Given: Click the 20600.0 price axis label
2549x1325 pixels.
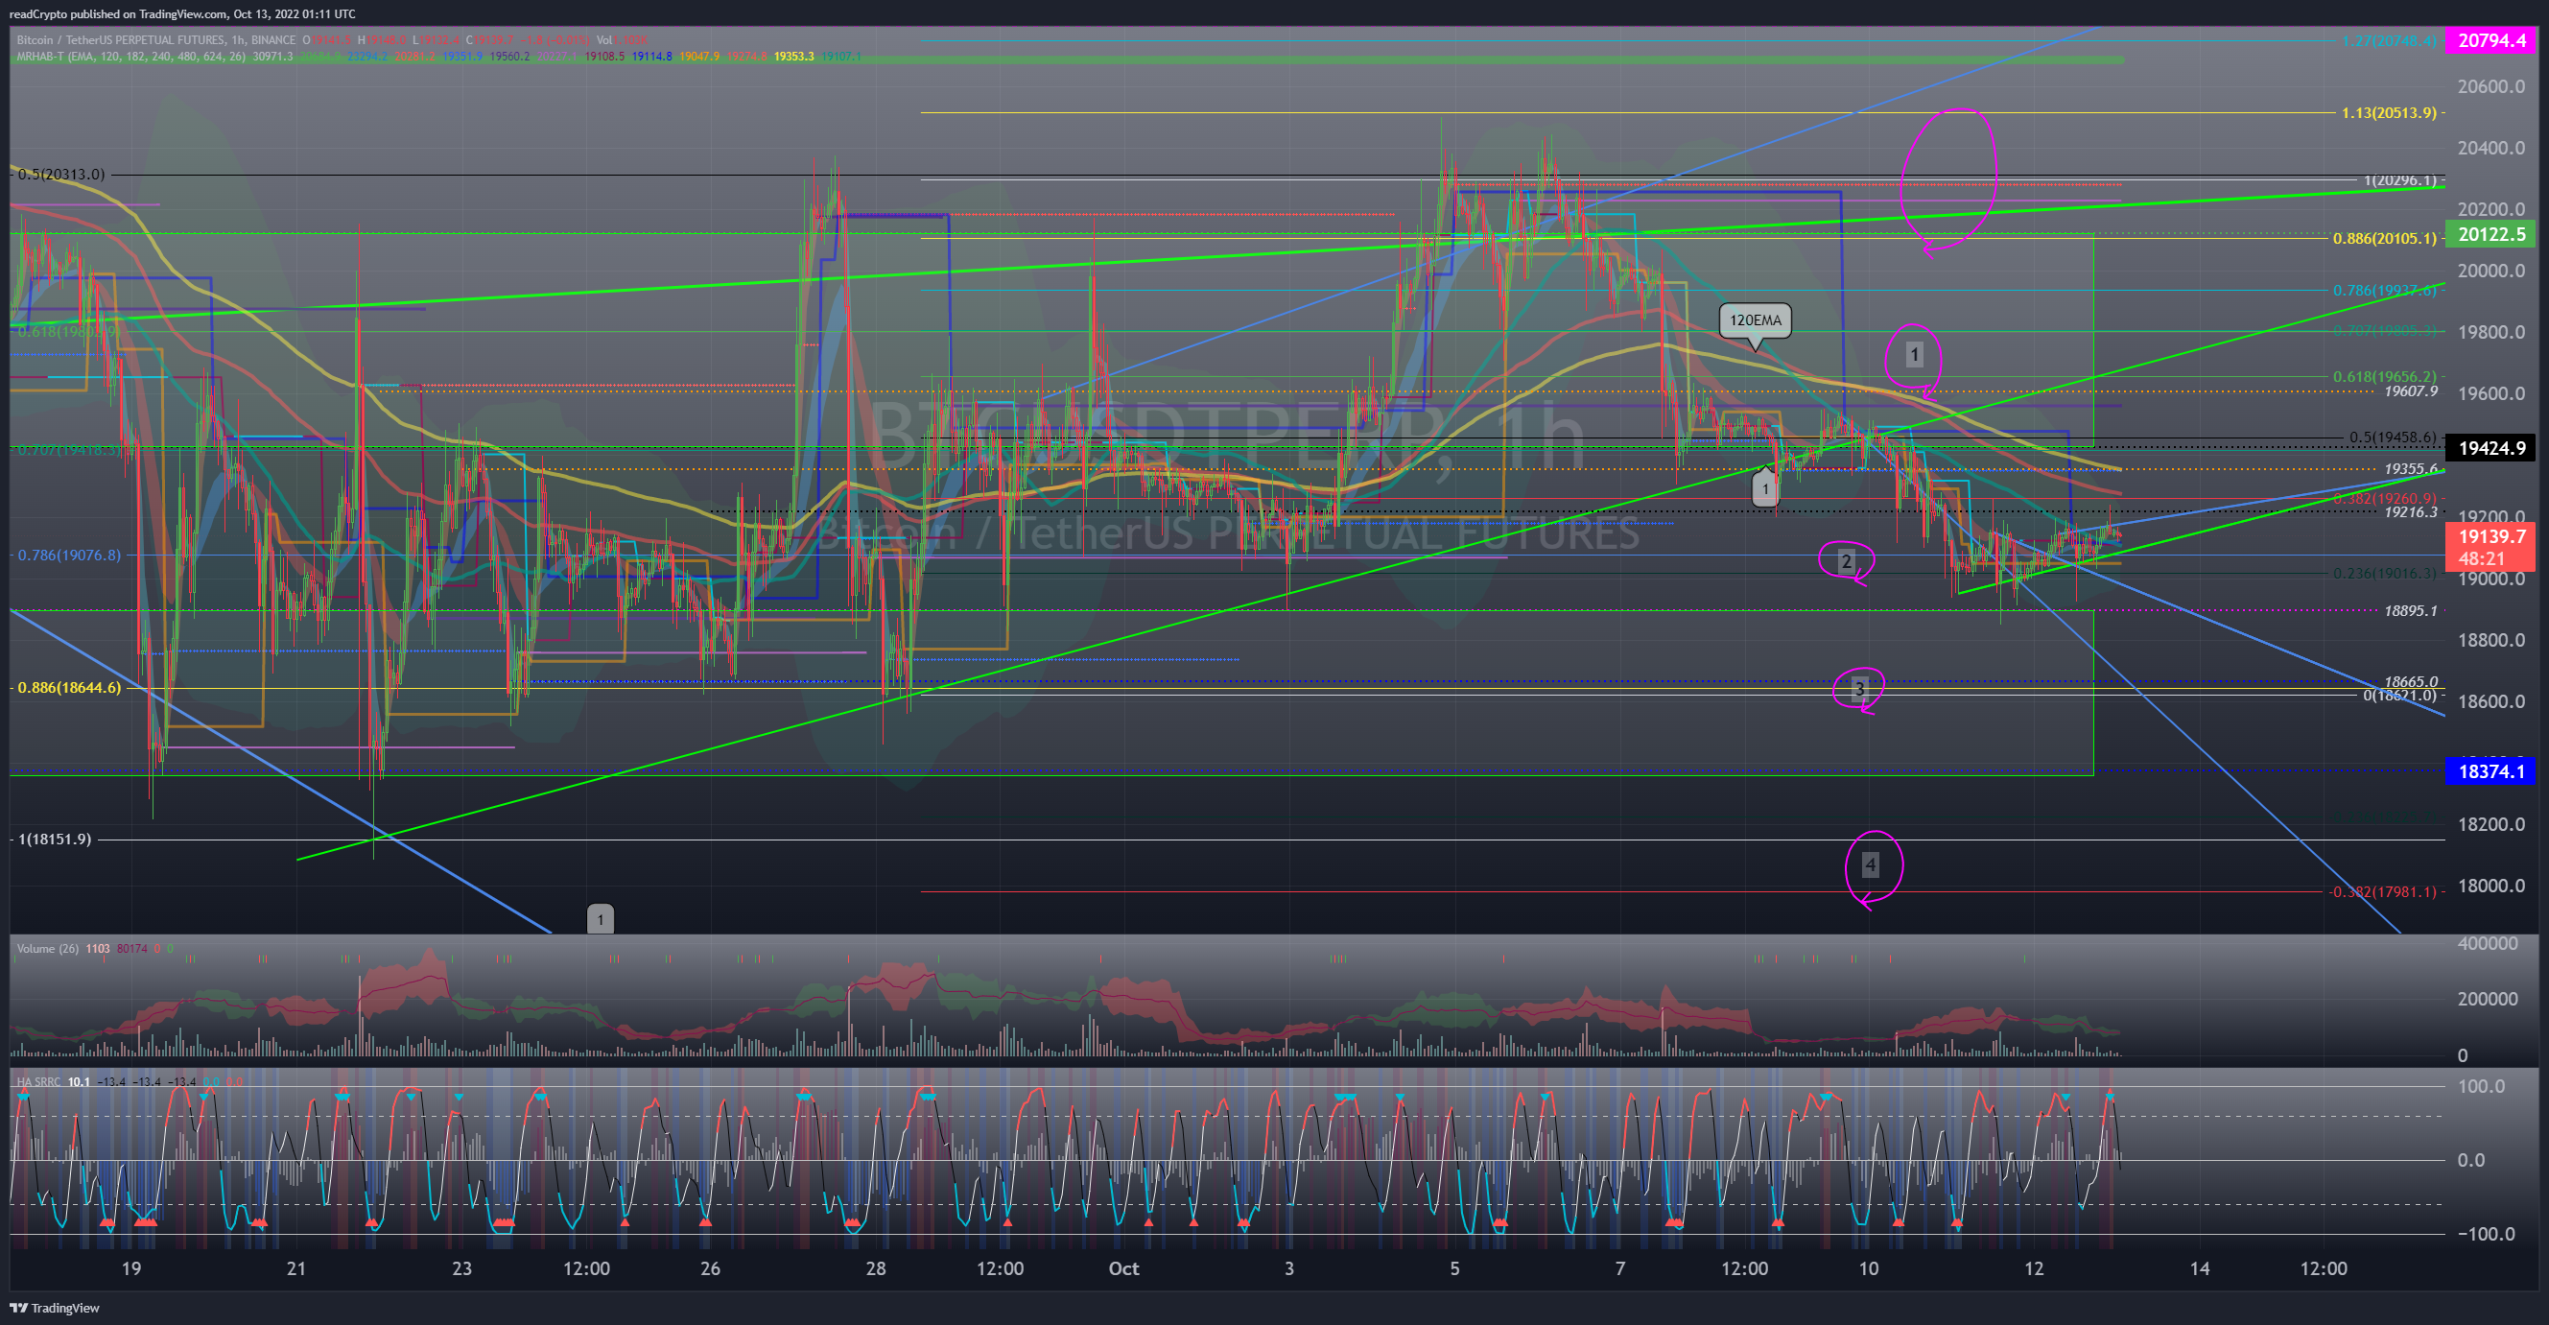Looking at the screenshot, I should coord(2491,87).
